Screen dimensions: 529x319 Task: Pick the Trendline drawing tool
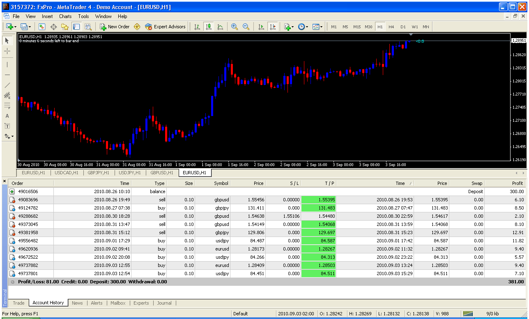7,85
